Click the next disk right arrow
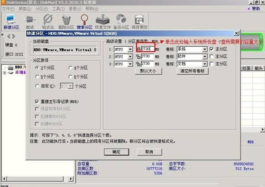 [x=14, y=36]
